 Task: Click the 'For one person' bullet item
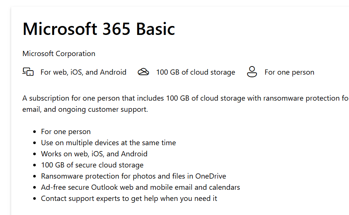pos(66,131)
